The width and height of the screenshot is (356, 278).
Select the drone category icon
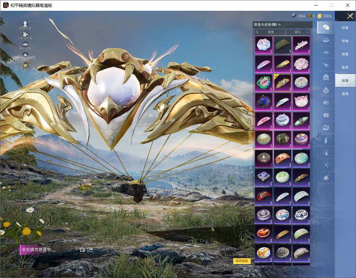[326, 53]
